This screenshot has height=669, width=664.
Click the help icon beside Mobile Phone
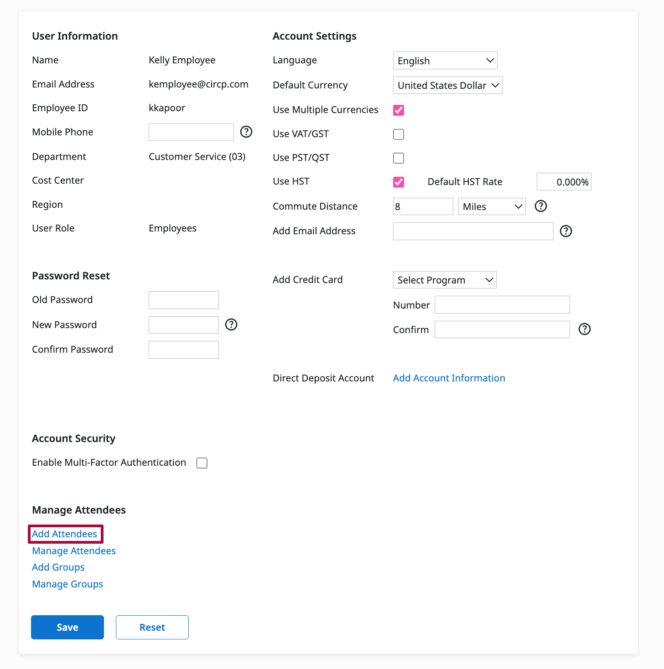coord(246,132)
